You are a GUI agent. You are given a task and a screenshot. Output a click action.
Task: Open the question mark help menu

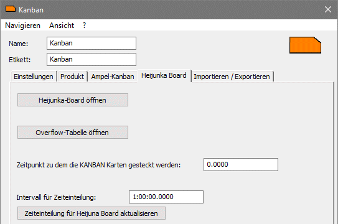[84, 26]
